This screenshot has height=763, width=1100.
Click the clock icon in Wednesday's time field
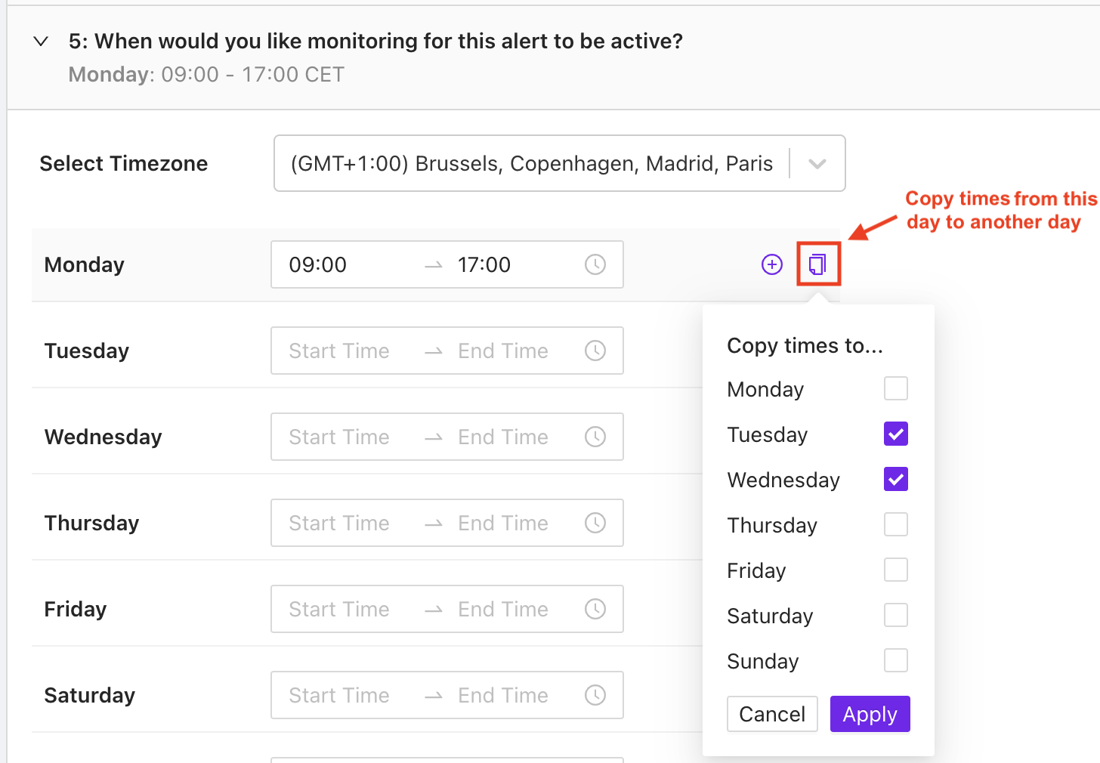pyautogui.click(x=595, y=437)
